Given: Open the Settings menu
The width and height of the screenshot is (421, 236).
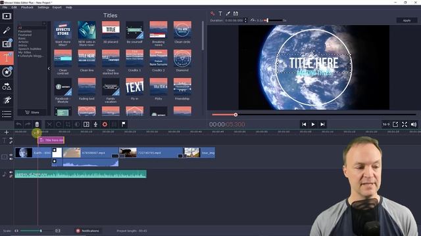Looking at the screenshot, I should pyautogui.click(x=43, y=7).
